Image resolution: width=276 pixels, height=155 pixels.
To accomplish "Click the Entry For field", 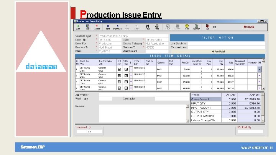I will click(110, 44).
